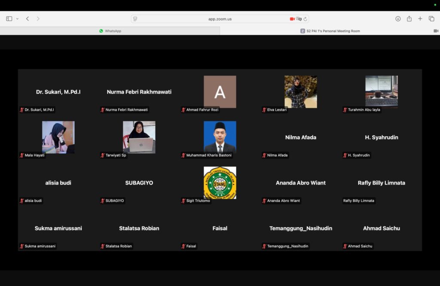Select Sigit Triutomo's STAINU logo tile
Screen dimensions: 440x286
pyautogui.click(x=220, y=183)
